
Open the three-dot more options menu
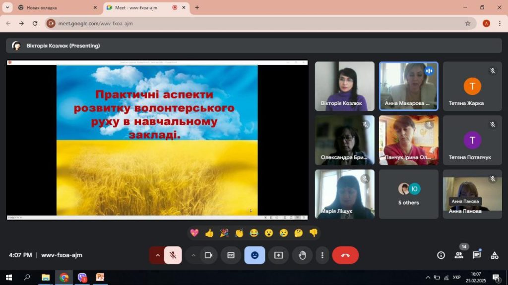point(322,255)
